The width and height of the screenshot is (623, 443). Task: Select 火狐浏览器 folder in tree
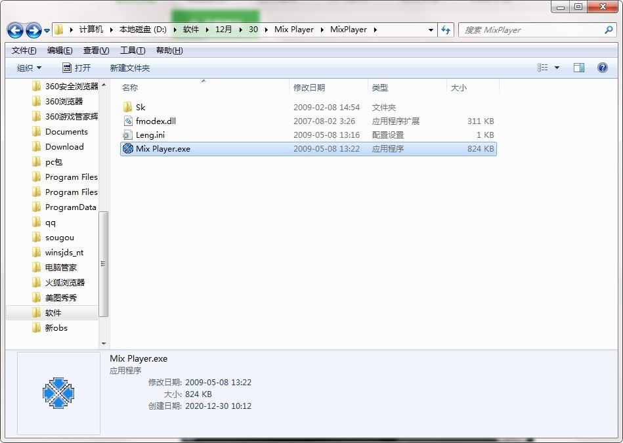pyautogui.click(x=58, y=282)
